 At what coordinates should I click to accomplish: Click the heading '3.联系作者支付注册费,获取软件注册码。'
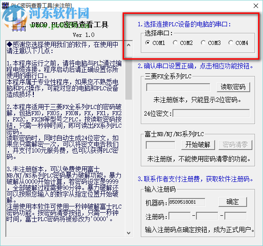[195, 179]
